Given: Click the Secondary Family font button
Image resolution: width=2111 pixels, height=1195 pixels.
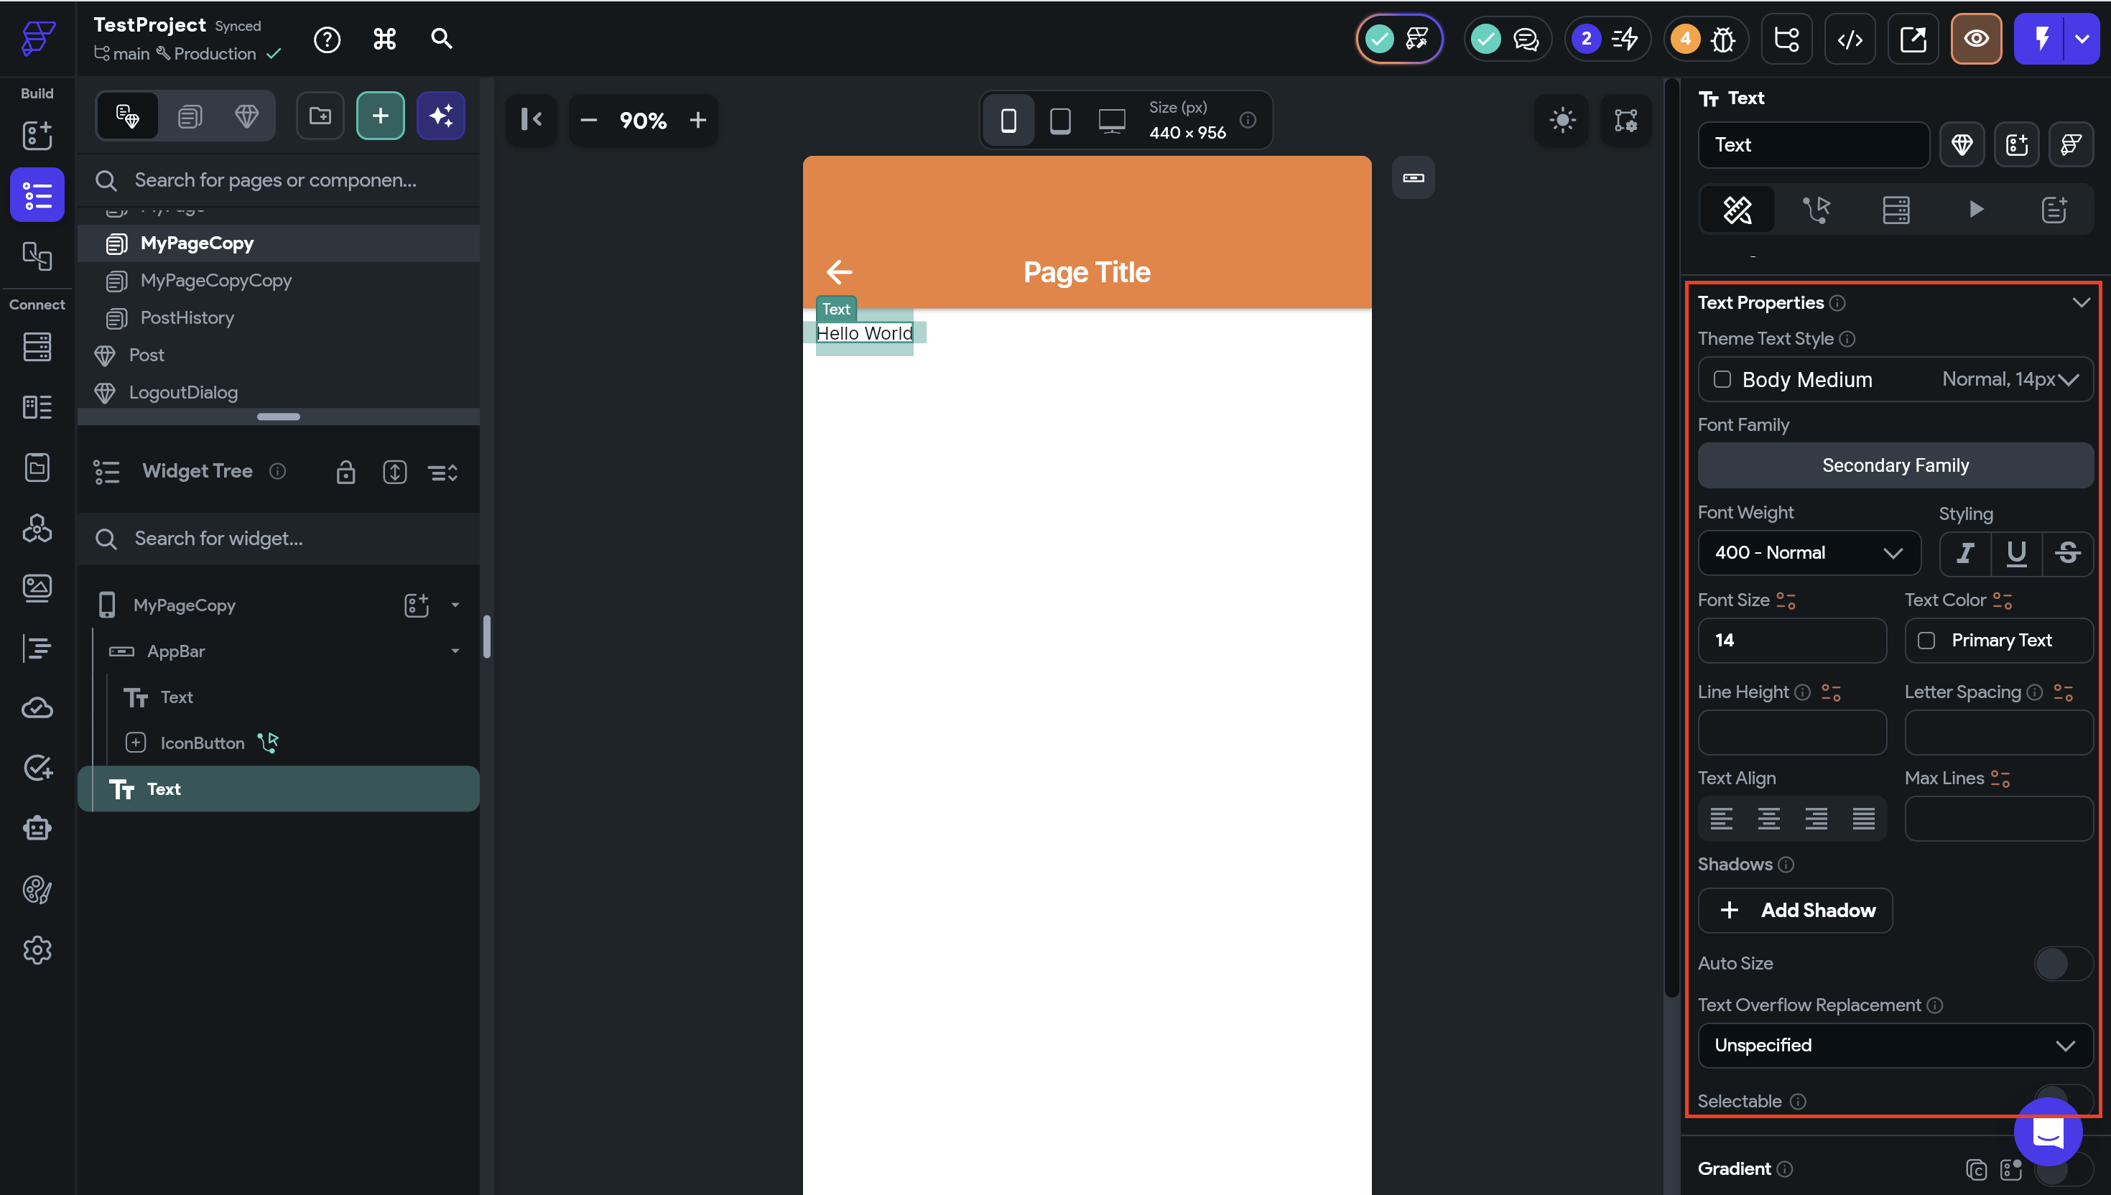Looking at the screenshot, I should (x=1894, y=465).
